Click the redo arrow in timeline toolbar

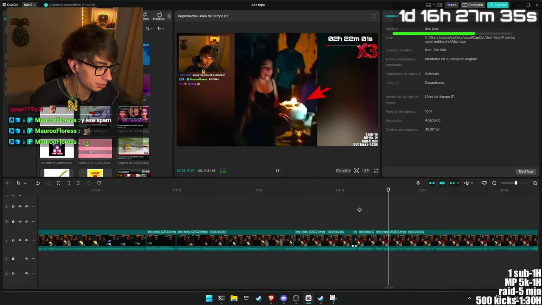point(48,183)
